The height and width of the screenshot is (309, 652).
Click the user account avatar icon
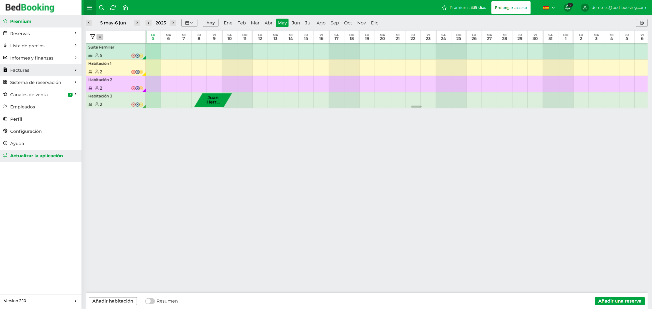pos(585,8)
